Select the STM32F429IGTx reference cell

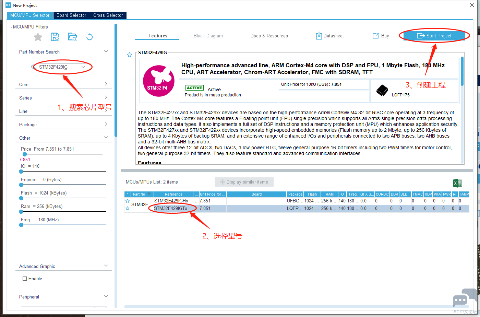[173, 208]
